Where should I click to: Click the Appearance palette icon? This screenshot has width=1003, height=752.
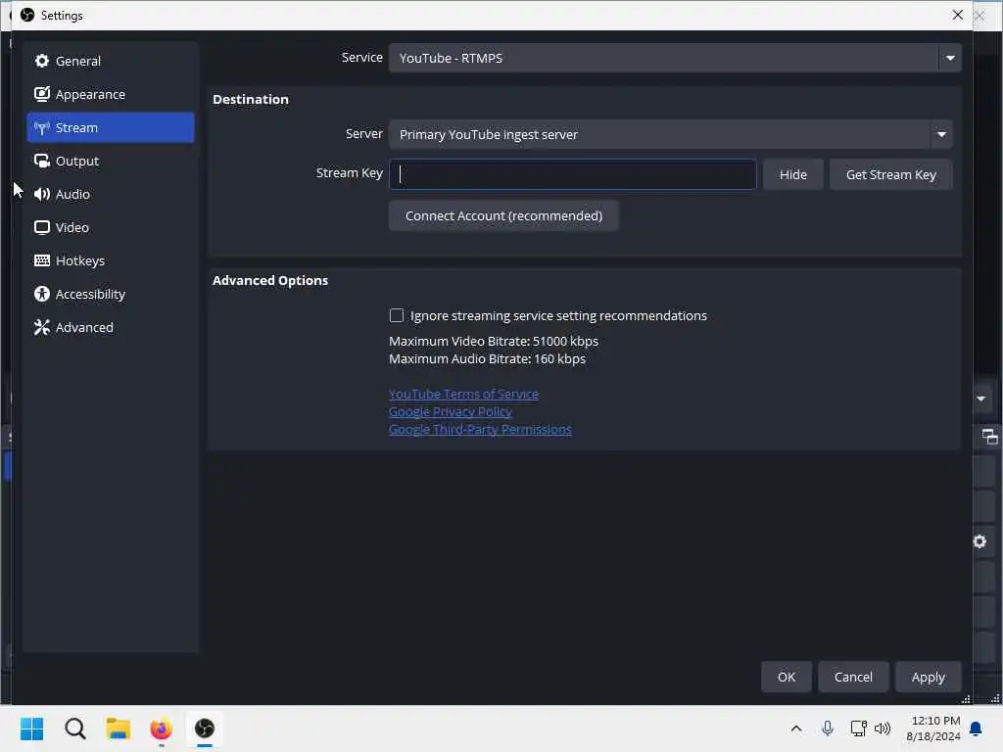[41, 94]
